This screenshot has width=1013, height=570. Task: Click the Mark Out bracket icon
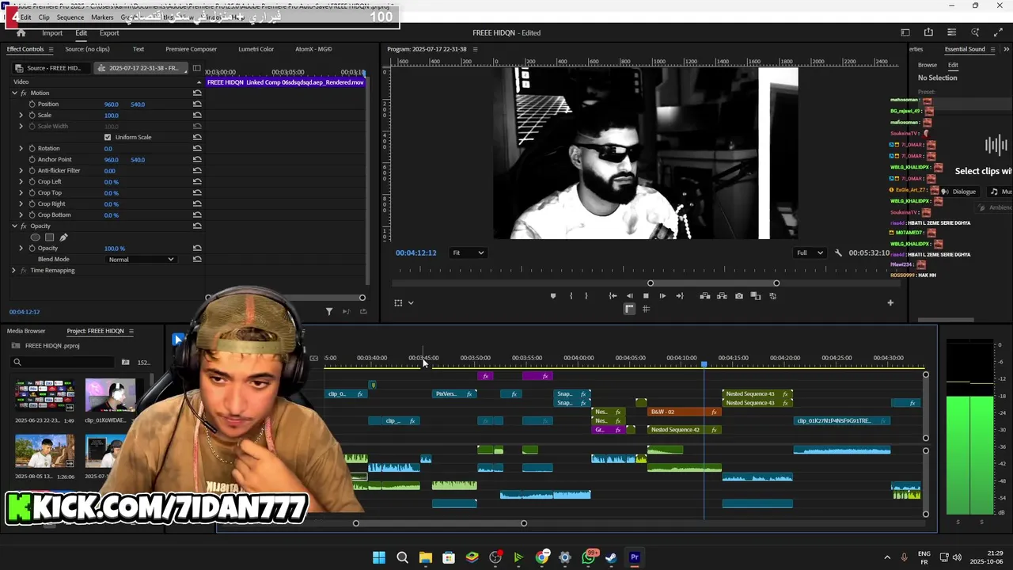tap(586, 296)
